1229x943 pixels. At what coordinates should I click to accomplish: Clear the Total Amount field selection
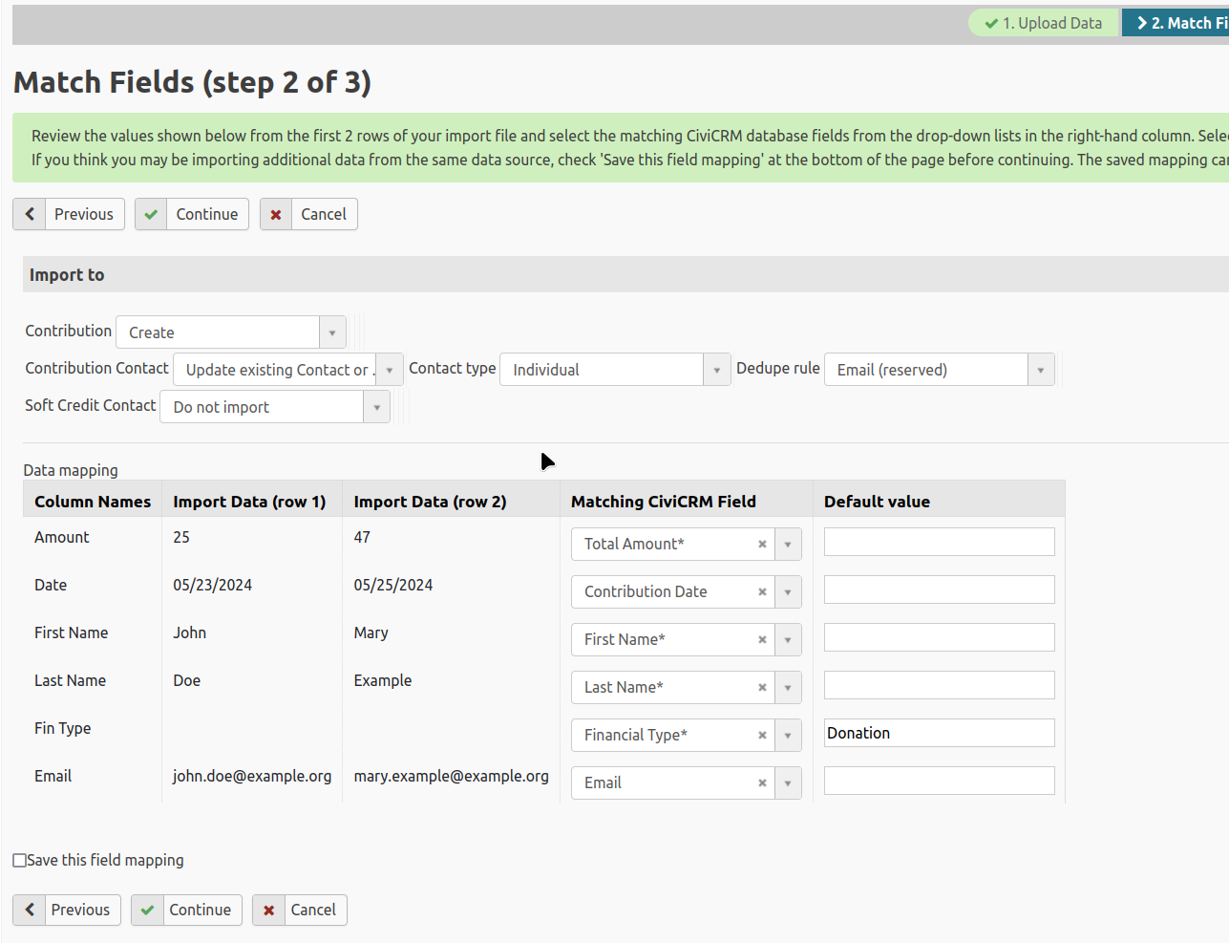tap(762, 545)
